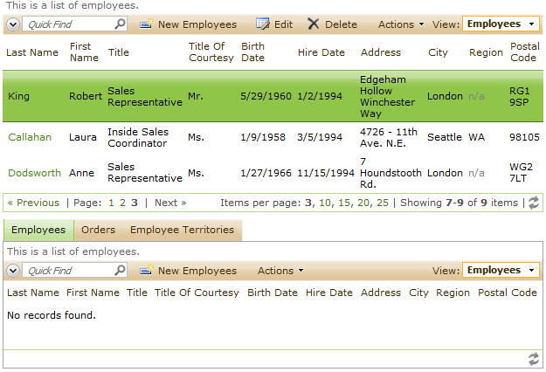Go to page 2 of the list
Screen dimensions: 546x372
122,203
